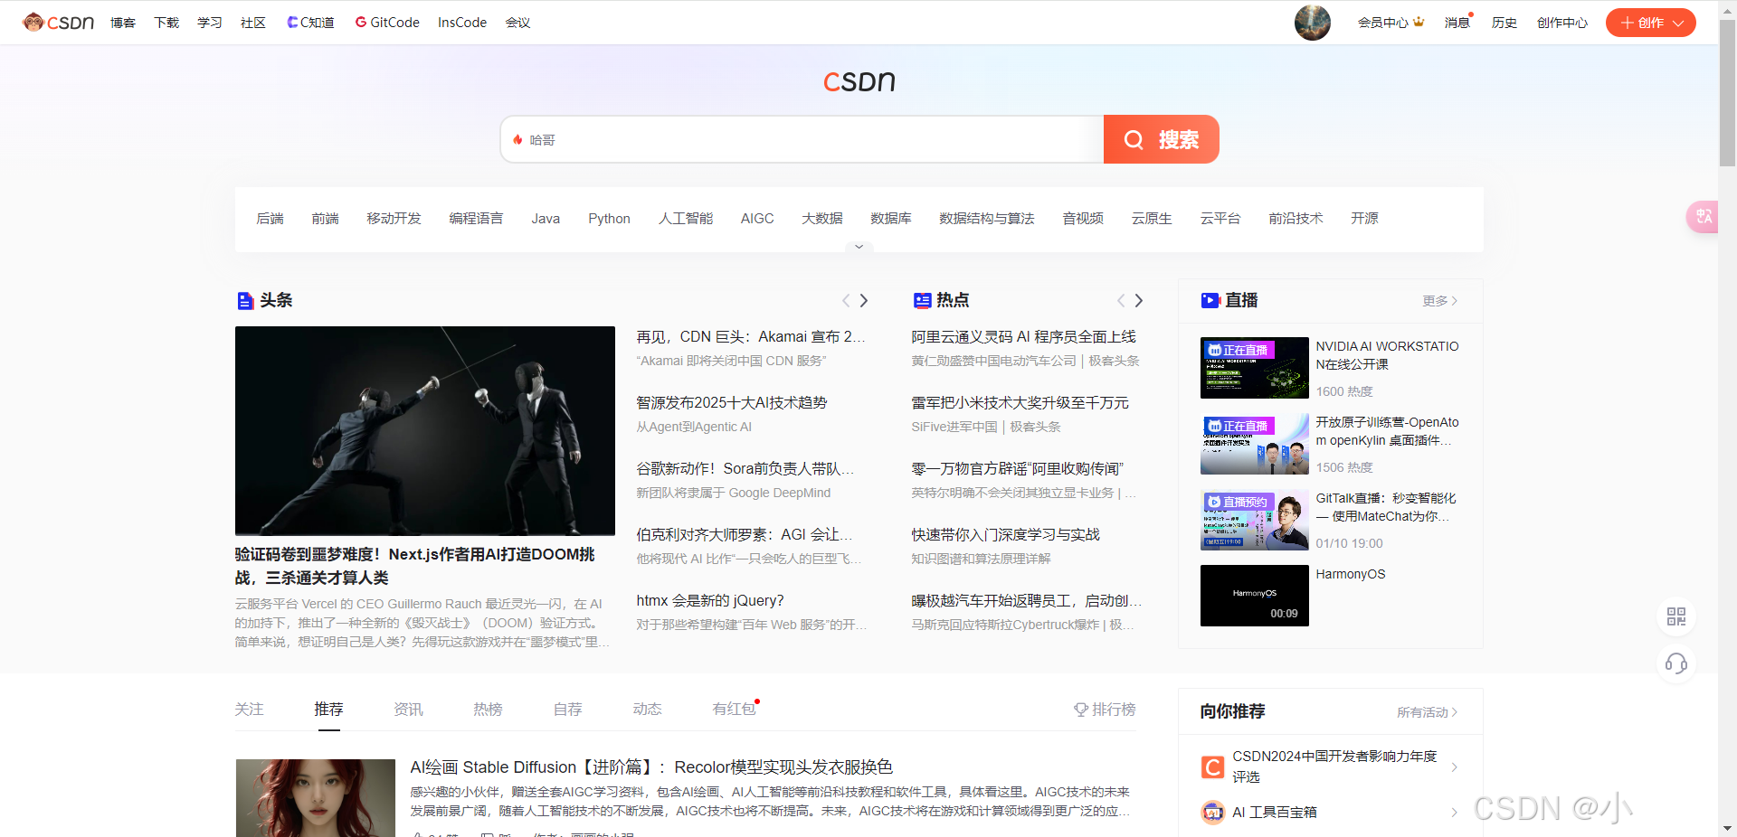This screenshot has width=1737, height=837.
Task: Click the 头条 section document icon
Action: [x=244, y=300]
